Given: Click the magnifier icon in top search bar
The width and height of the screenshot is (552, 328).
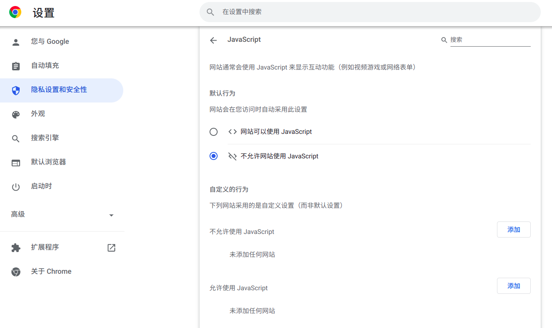Looking at the screenshot, I should pyautogui.click(x=210, y=12).
